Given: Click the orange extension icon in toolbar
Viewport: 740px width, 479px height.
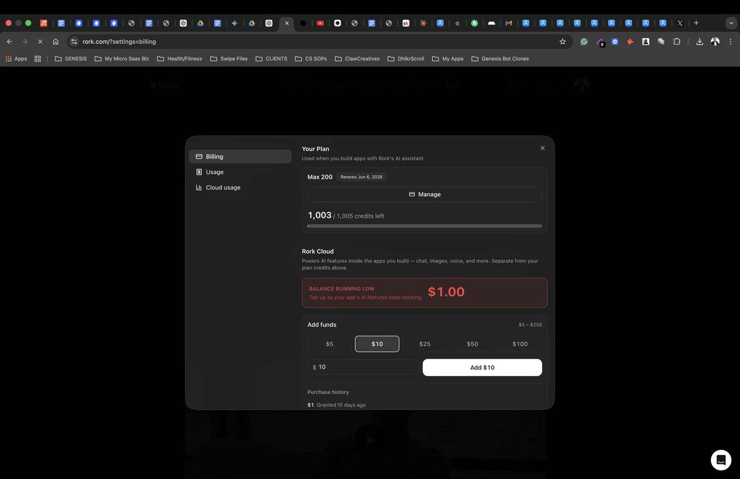Looking at the screenshot, I should [630, 41].
